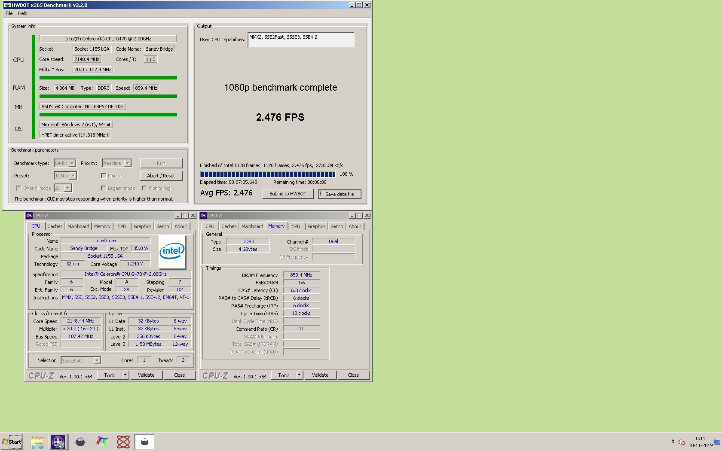
Task: Click left CPU-Z window title icon
Action: 29,216
